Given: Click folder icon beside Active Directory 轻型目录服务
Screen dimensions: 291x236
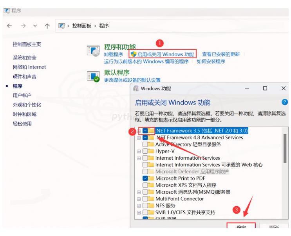Looking at the screenshot, I should point(151,144).
